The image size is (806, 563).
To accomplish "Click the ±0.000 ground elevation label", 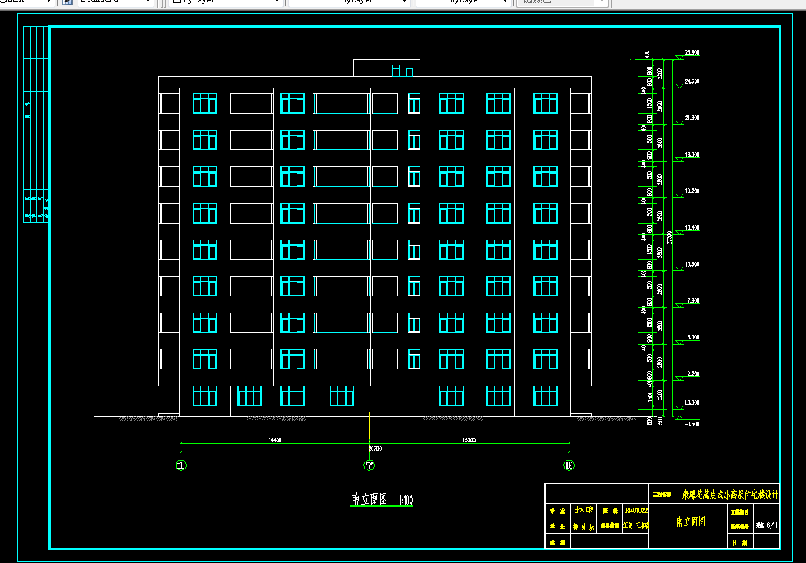I will click(x=692, y=402).
